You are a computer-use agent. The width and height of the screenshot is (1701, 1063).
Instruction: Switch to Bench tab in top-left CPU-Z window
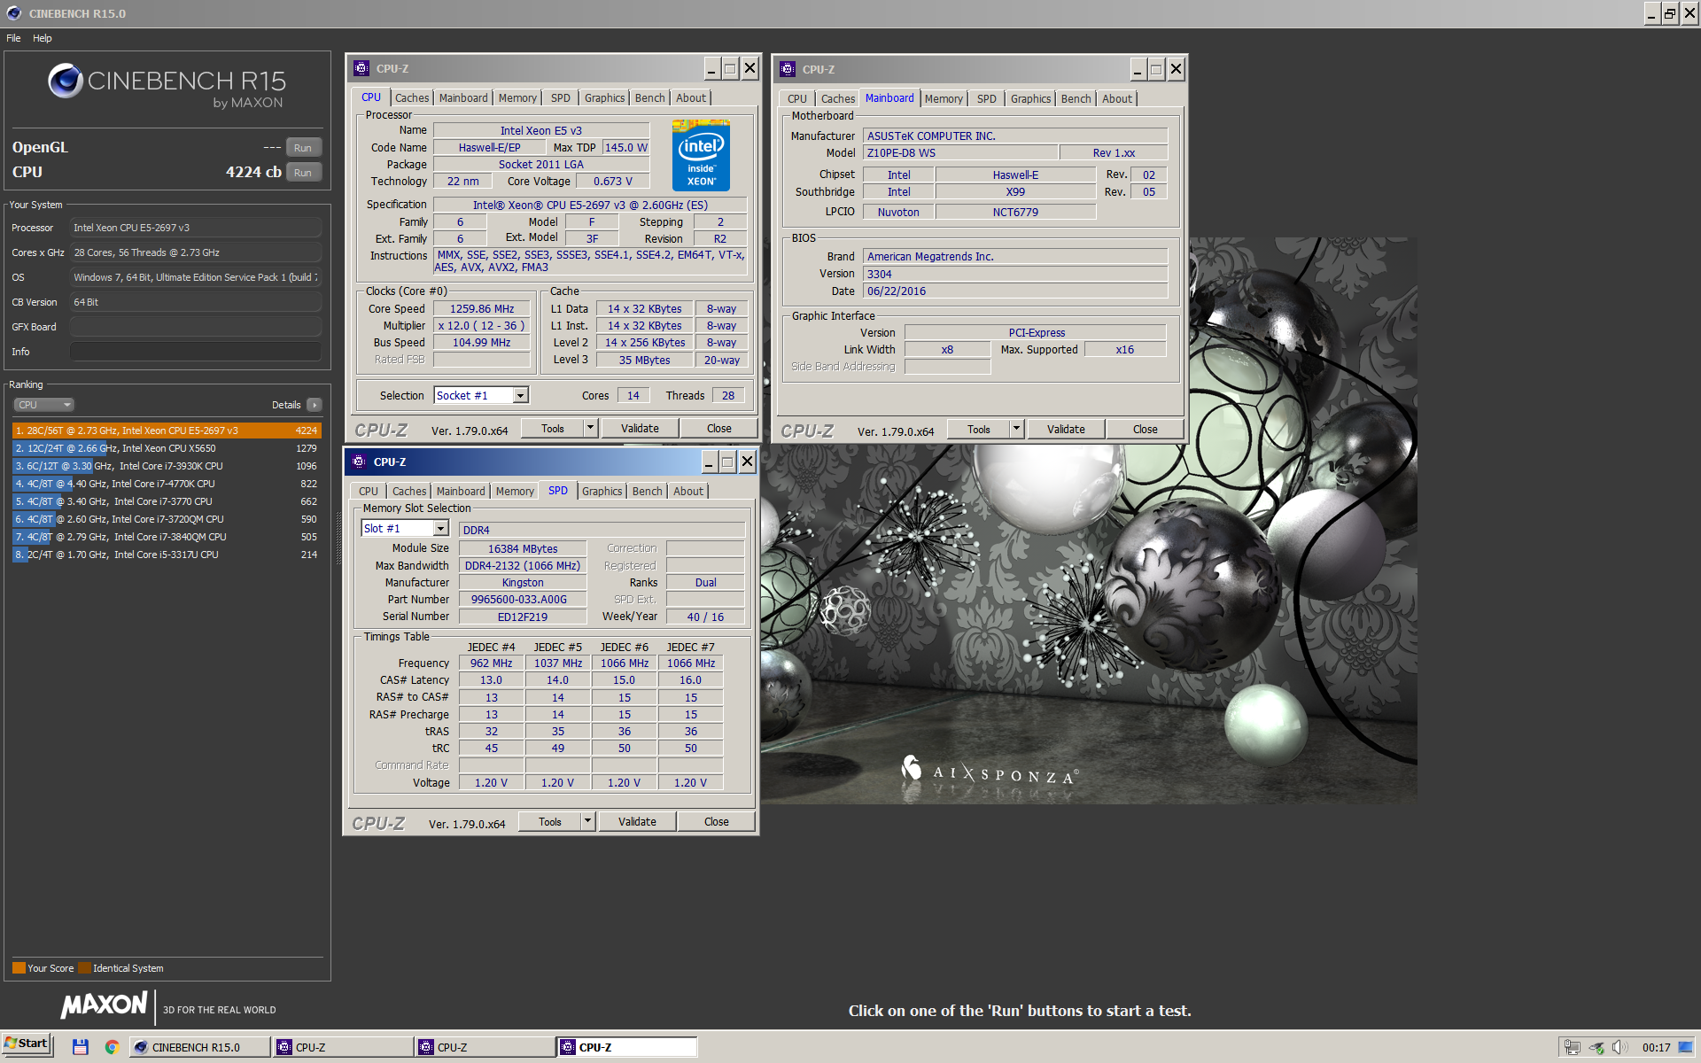(649, 98)
